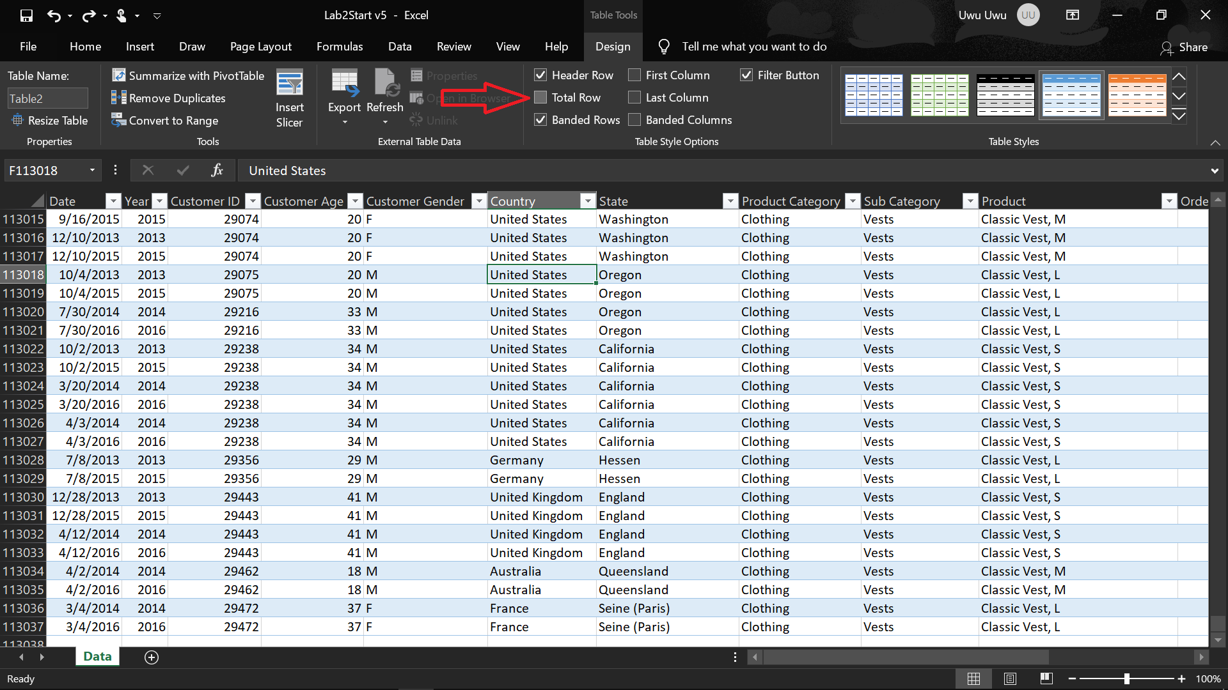Click the Resize Table button
The height and width of the screenshot is (690, 1228).
click(50, 120)
